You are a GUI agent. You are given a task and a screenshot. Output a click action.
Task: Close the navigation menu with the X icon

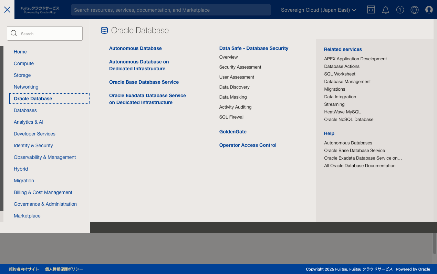(7, 10)
